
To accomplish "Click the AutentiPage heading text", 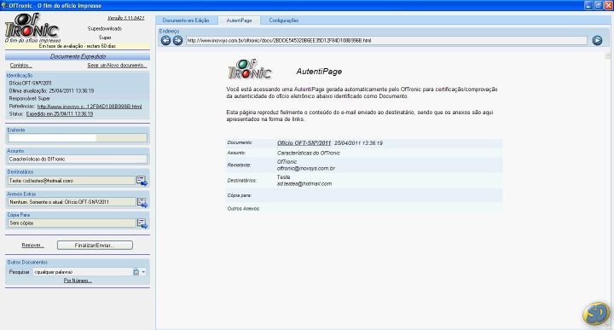I will click(x=319, y=72).
